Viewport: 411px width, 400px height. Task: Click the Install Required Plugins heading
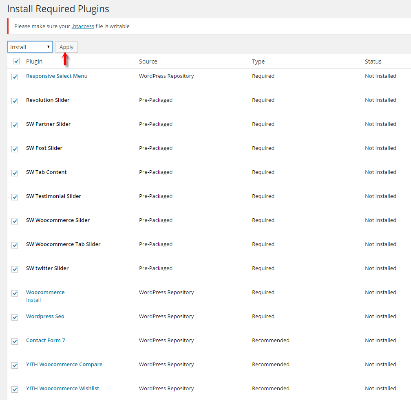coord(58,9)
